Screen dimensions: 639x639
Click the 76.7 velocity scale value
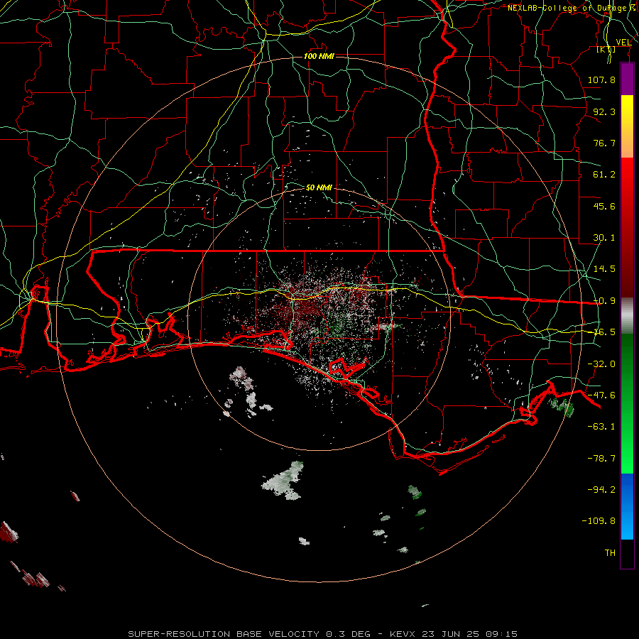(604, 143)
